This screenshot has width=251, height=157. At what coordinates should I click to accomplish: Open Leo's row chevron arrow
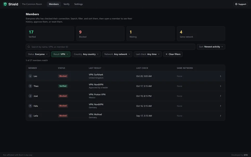pyautogui.click(x=220, y=76)
